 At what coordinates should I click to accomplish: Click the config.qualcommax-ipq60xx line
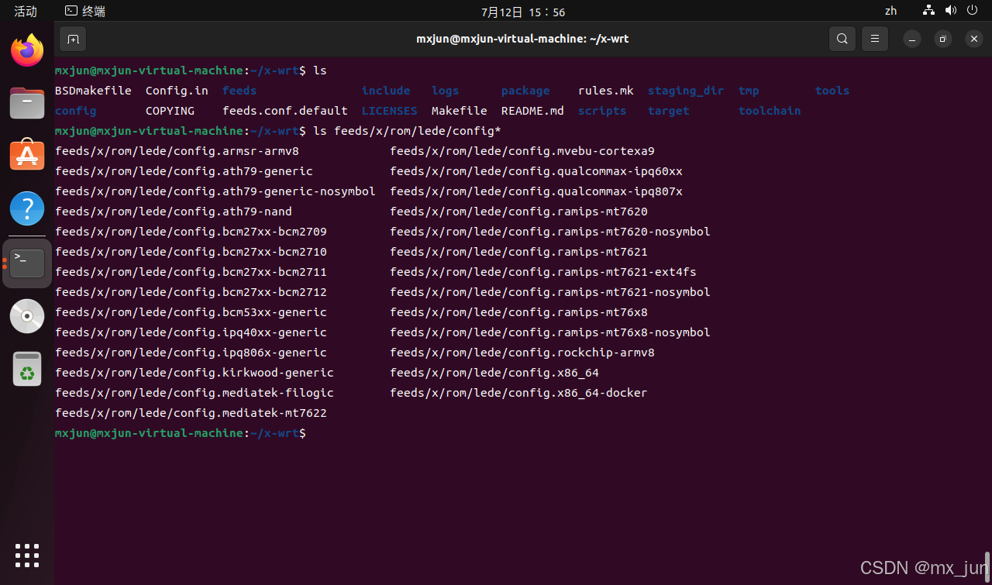[536, 171]
